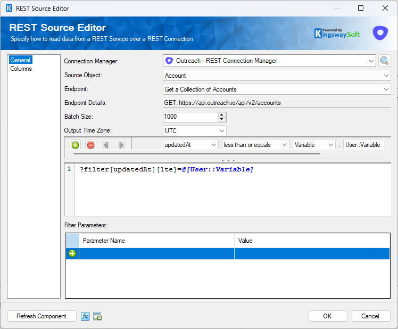398x329 pixels.
Task: Click the add filter green plus icon
Action: pyautogui.click(x=75, y=145)
